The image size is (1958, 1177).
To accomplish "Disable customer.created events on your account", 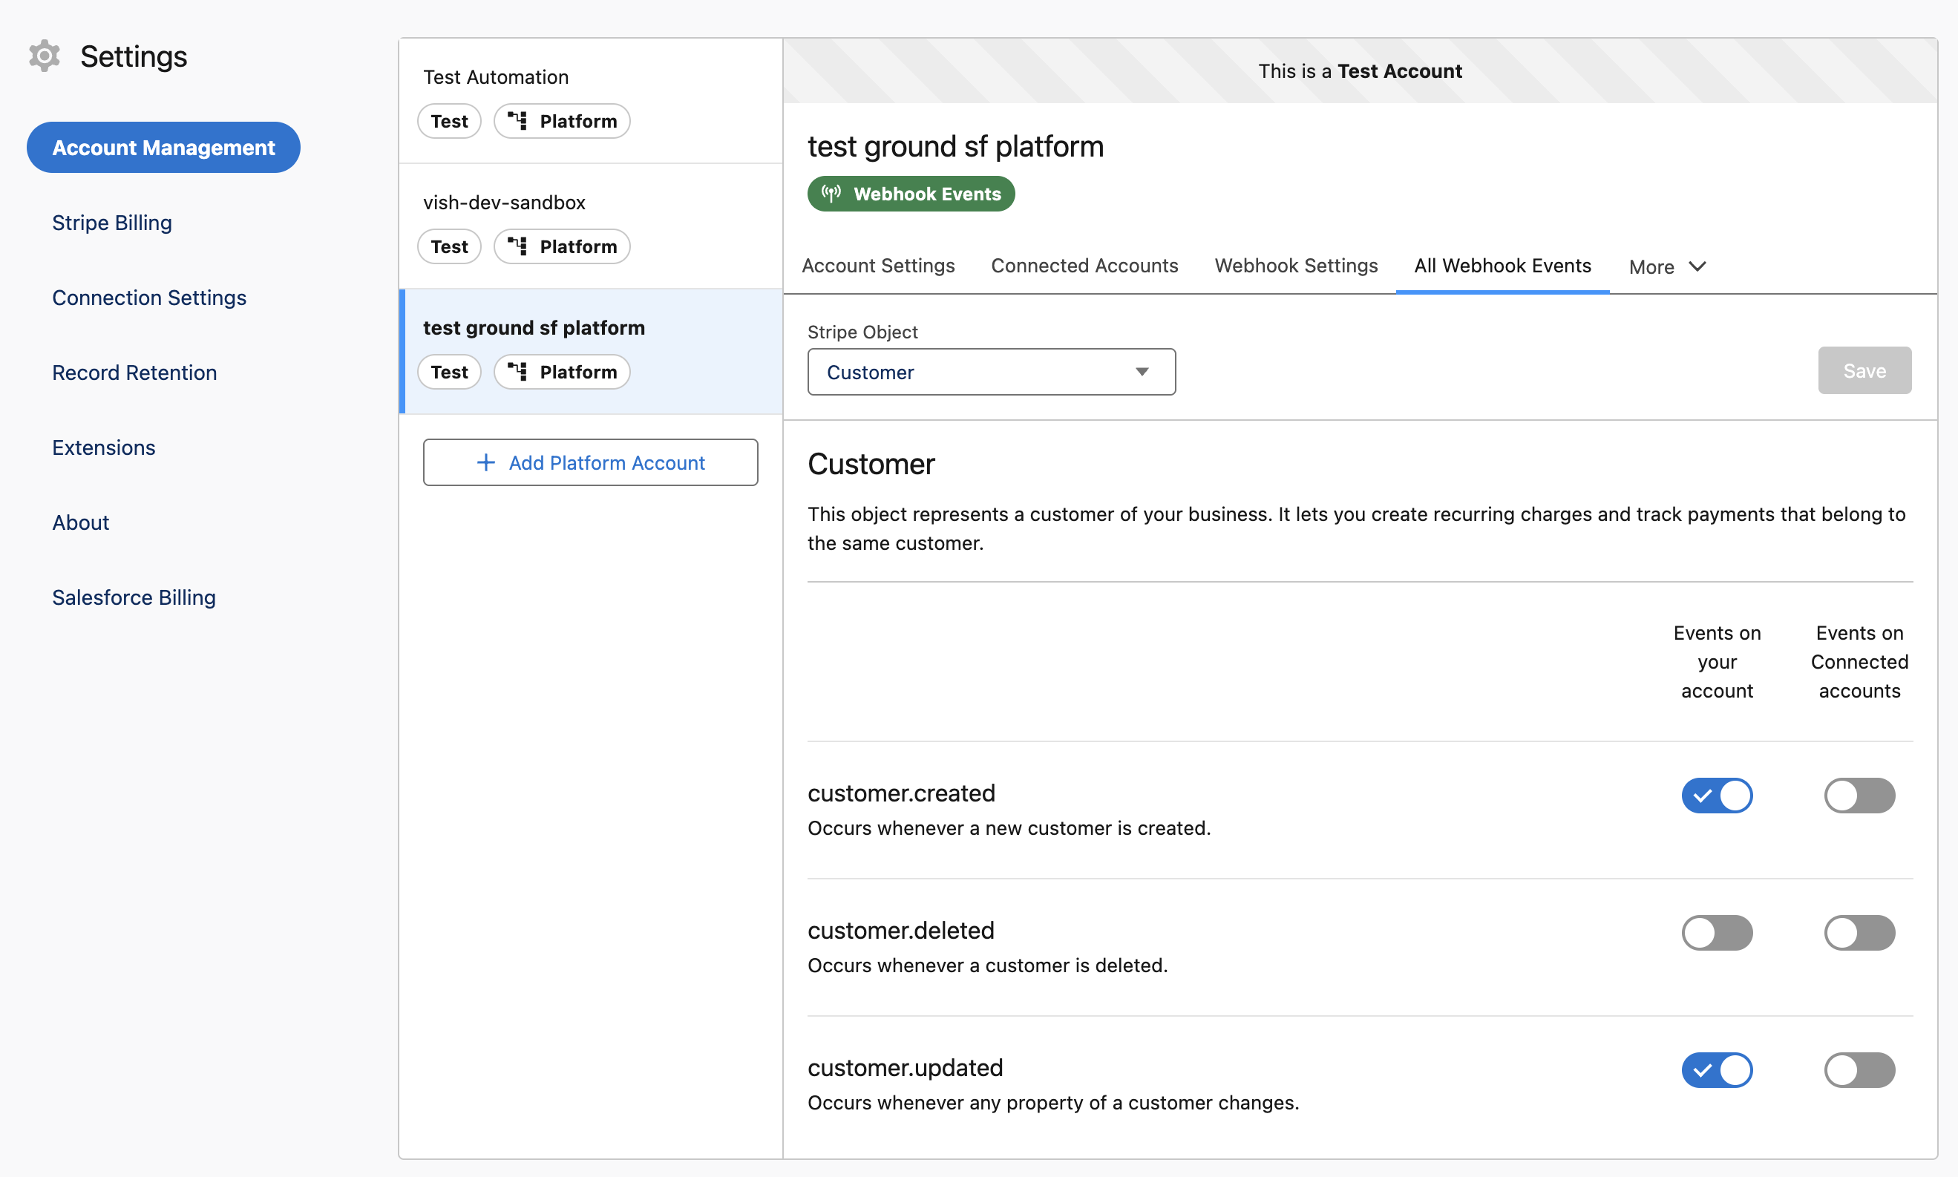I will pyautogui.click(x=1716, y=796).
